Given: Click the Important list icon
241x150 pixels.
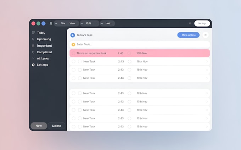Looking at the screenshot, I should point(33,46).
